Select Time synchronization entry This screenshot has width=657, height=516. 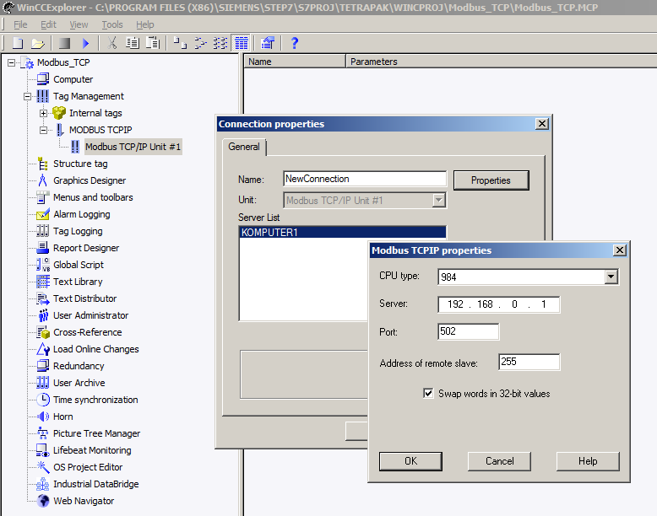(x=95, y=400)
